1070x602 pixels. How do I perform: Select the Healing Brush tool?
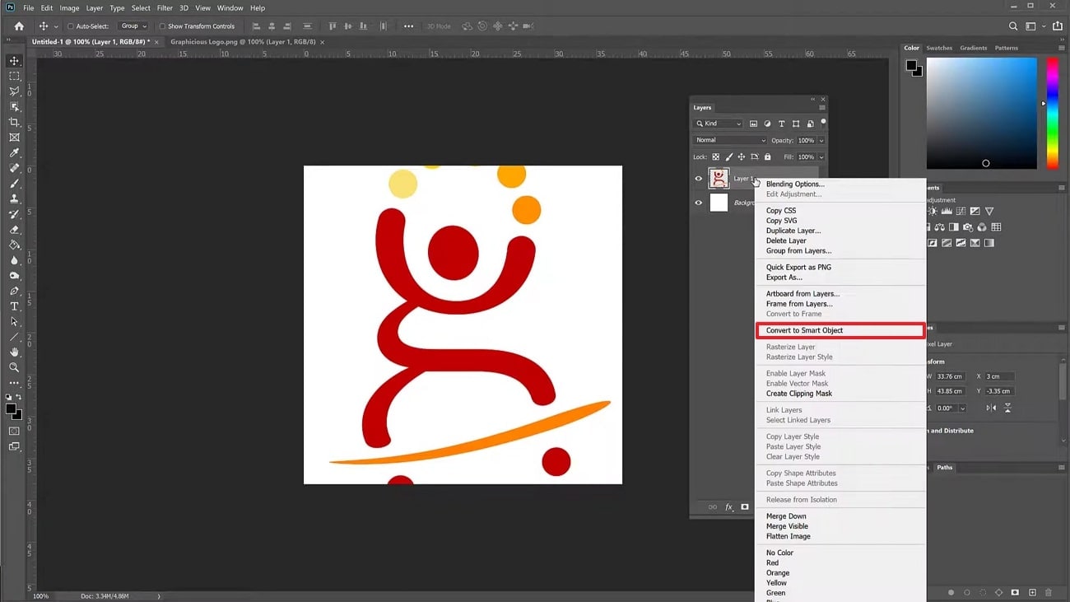(x=14, y=168)
